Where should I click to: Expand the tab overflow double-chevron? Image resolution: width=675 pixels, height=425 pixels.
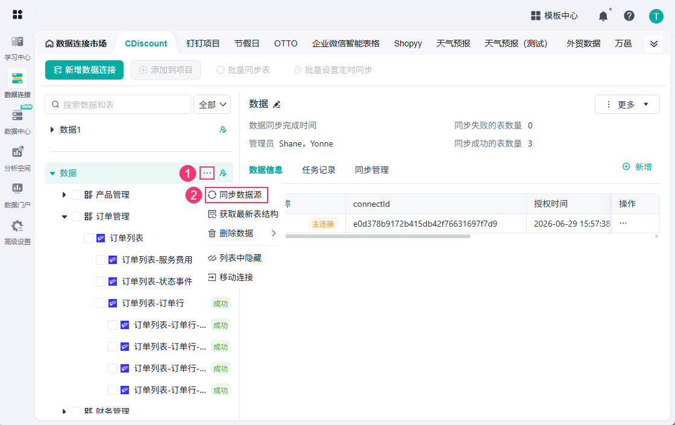653,44
